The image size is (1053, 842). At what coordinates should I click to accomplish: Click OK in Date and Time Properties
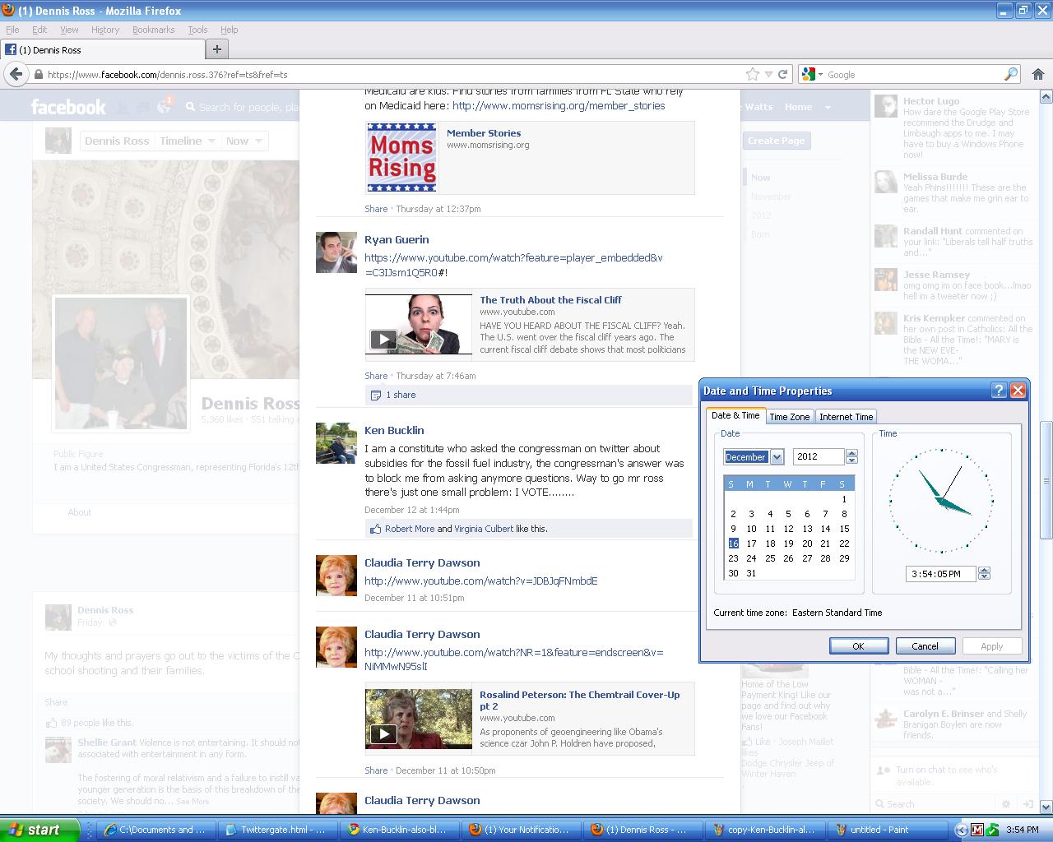coord(858,646)
